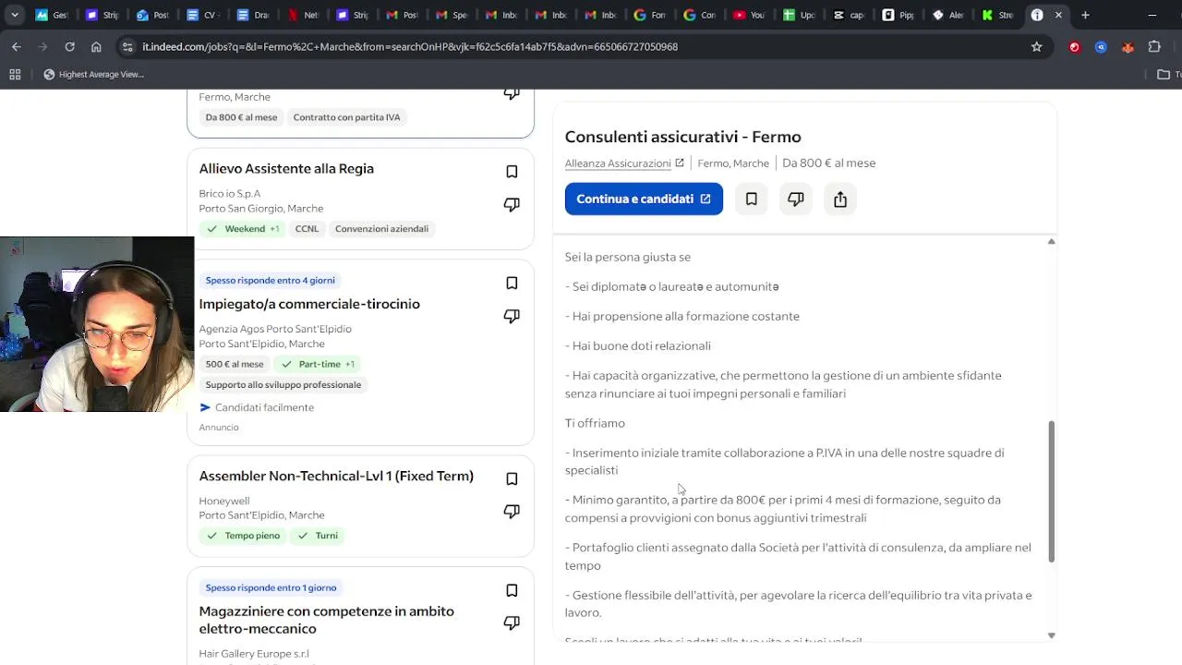
Task: Save the Consulenti assicurativi job with bookmark icon
Action: pos(752,199)
